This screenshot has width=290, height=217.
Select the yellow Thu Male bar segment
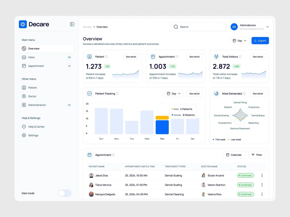tap(162, 118)
